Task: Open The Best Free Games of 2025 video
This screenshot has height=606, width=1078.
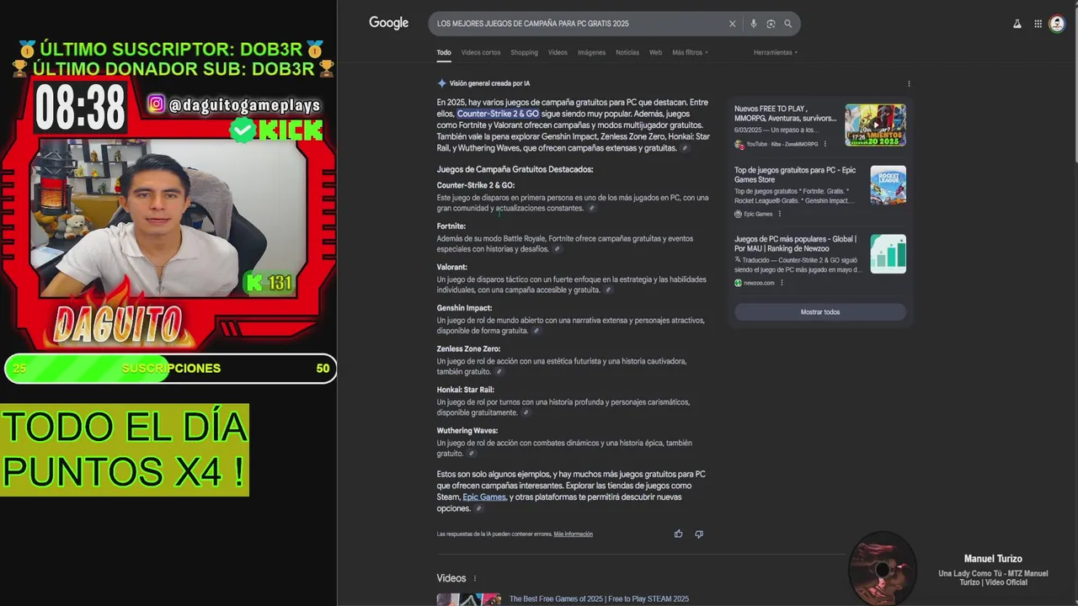Action: click(599, 599)
